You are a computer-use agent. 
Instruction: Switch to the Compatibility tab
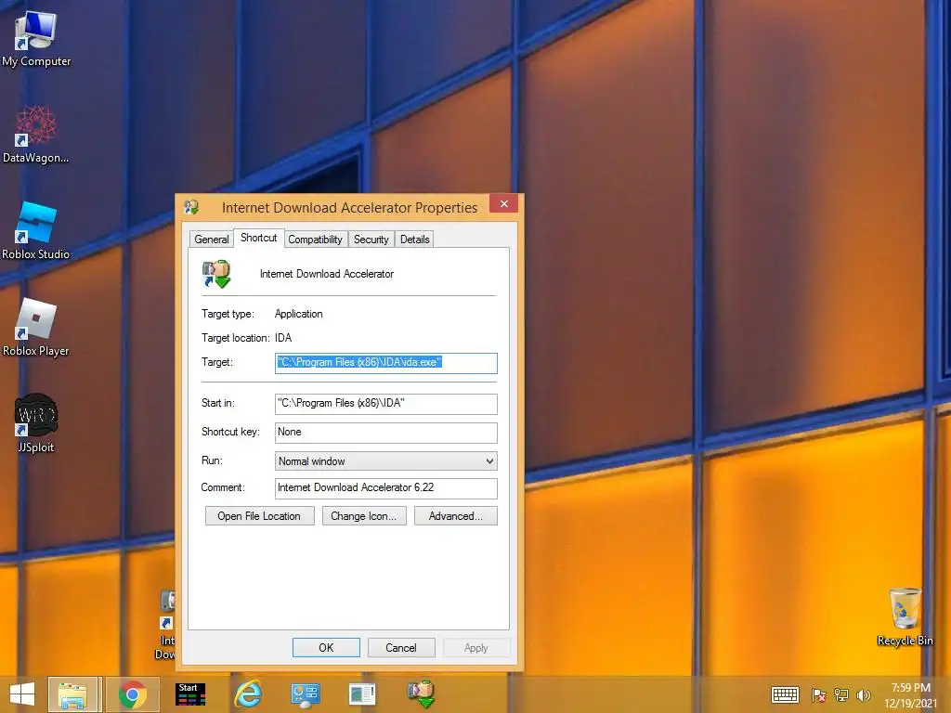click(316, 240)
